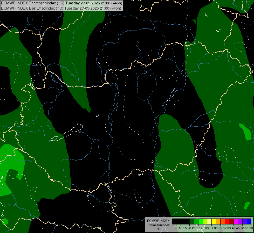Image resolution: width=254 pixels, height=233 pixels.
Task: Click the BestLiftedIndex title line at top
Action: (x=61, y=8)
